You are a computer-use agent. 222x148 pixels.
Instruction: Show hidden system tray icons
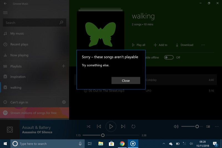[x=164, y=144]
